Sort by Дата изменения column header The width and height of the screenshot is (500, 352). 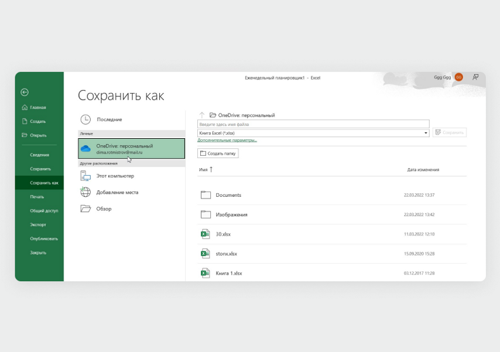423,170
